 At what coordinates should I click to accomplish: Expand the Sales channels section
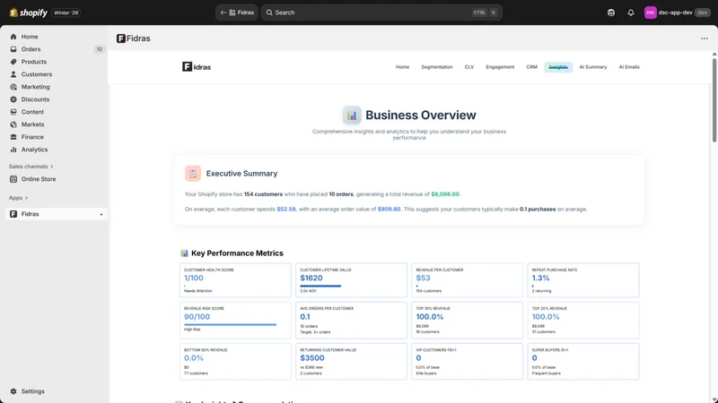pos(31,167)
